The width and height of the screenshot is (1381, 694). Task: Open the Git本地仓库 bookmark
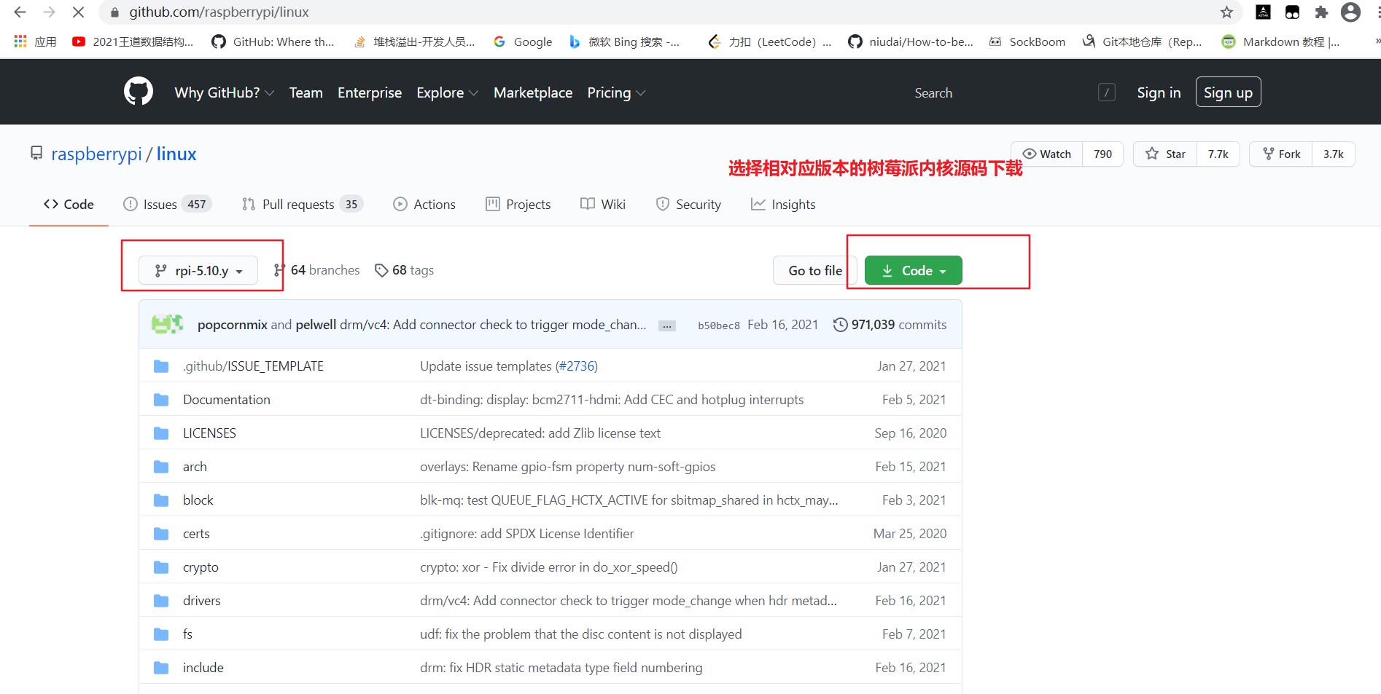pyautogui.click(x=1142, y=42)
